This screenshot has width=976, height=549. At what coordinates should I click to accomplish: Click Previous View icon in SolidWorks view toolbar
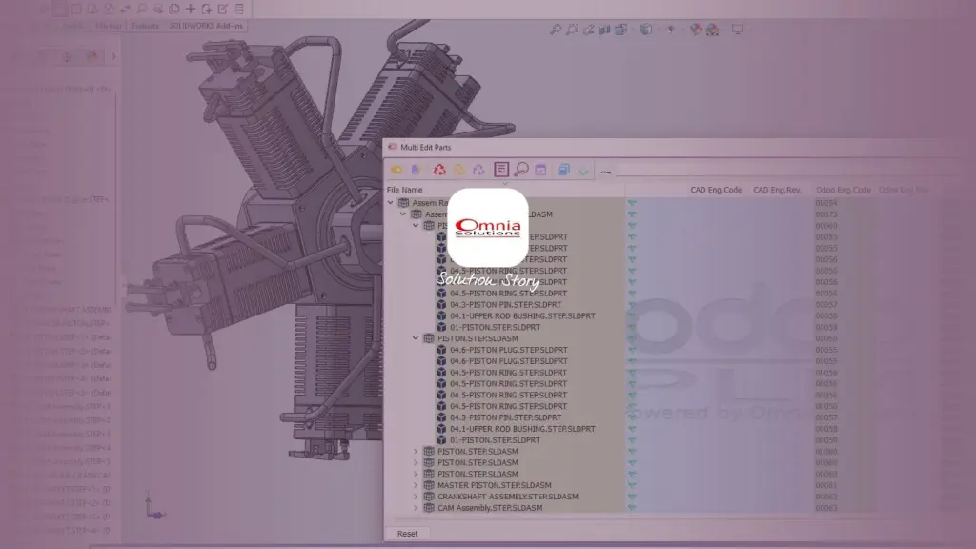pyautogui.click(x=588, y=30)
